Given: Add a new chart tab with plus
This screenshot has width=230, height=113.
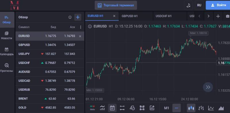Looking at the screenshot, I should coord(218,16).
